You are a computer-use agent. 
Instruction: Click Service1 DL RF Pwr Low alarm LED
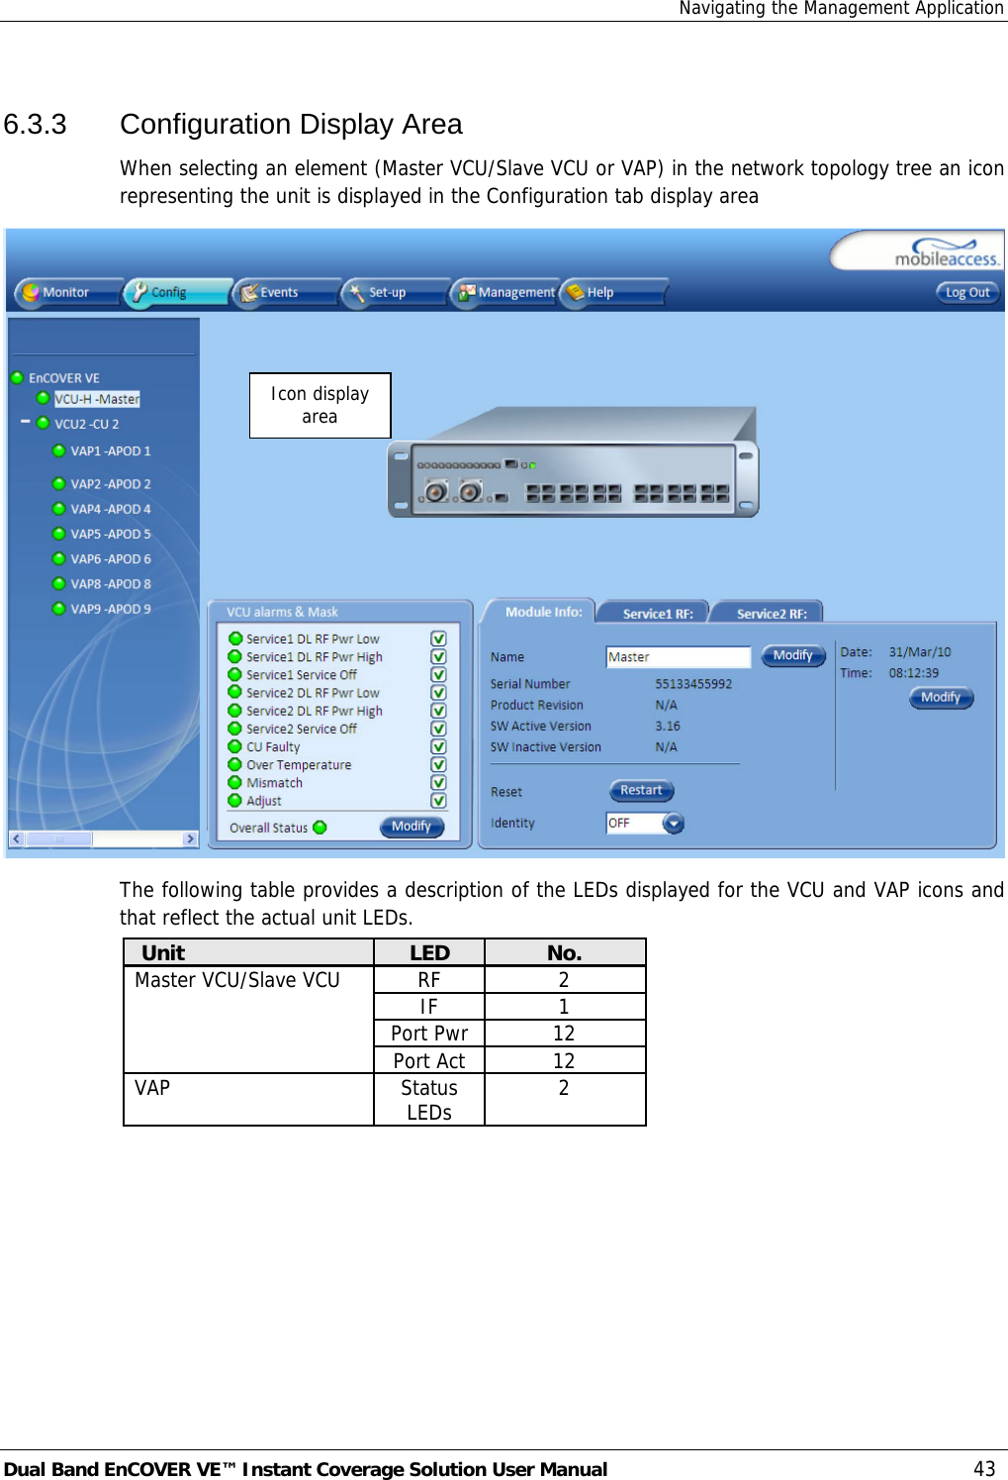point(235,639)
